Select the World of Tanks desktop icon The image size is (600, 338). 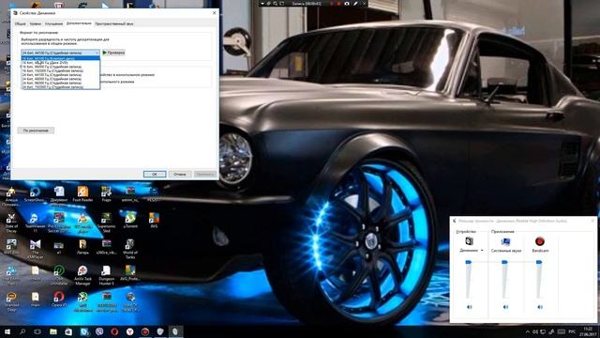point(130,249)
